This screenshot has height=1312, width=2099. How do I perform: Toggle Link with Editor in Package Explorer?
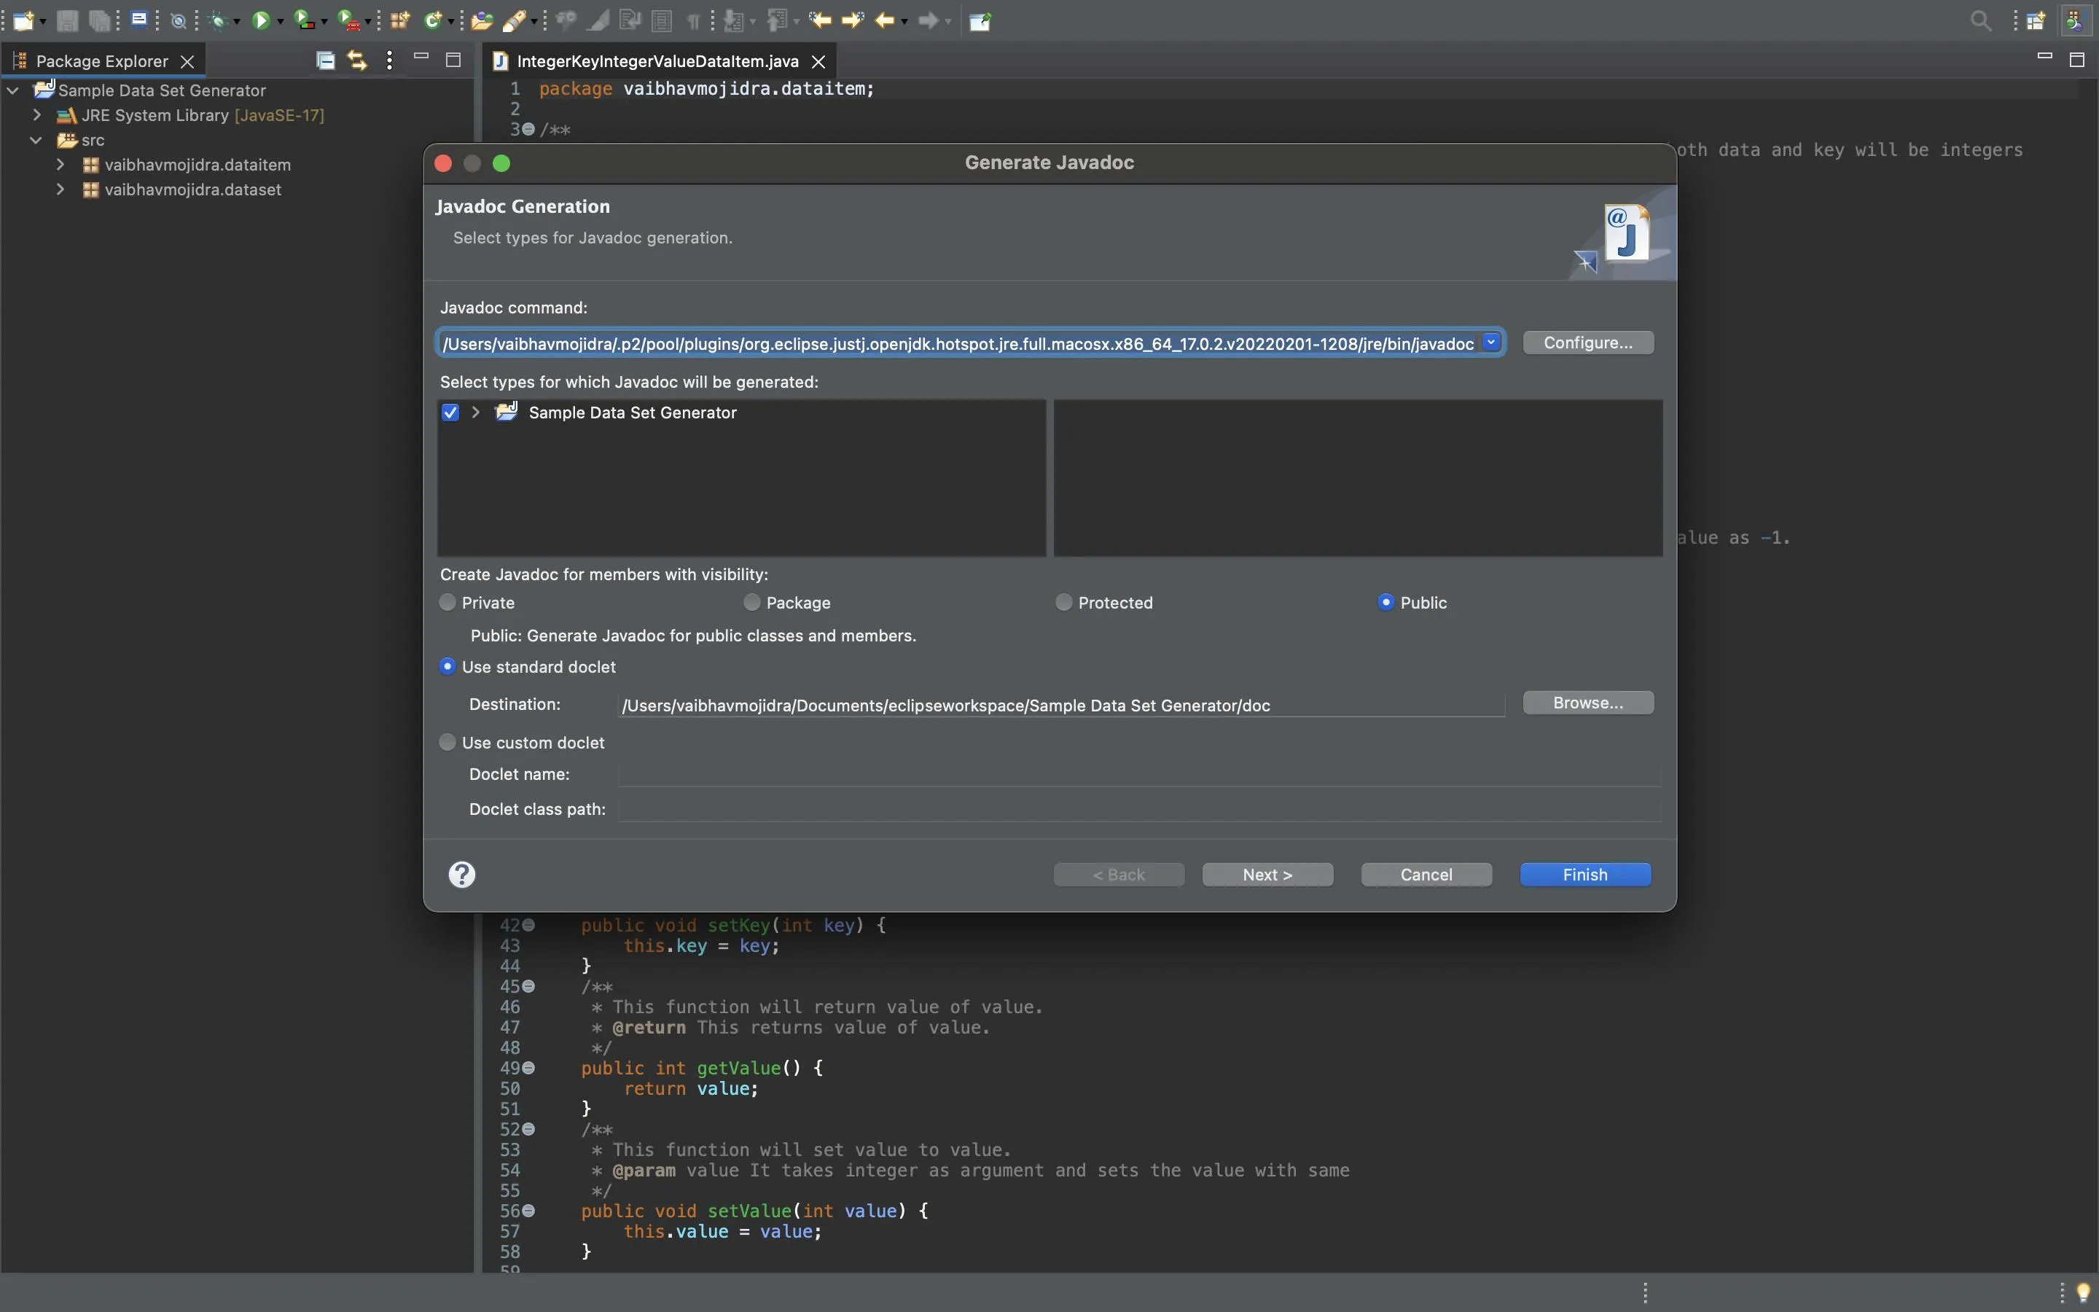pyautogui.click(x=356, y=60)
